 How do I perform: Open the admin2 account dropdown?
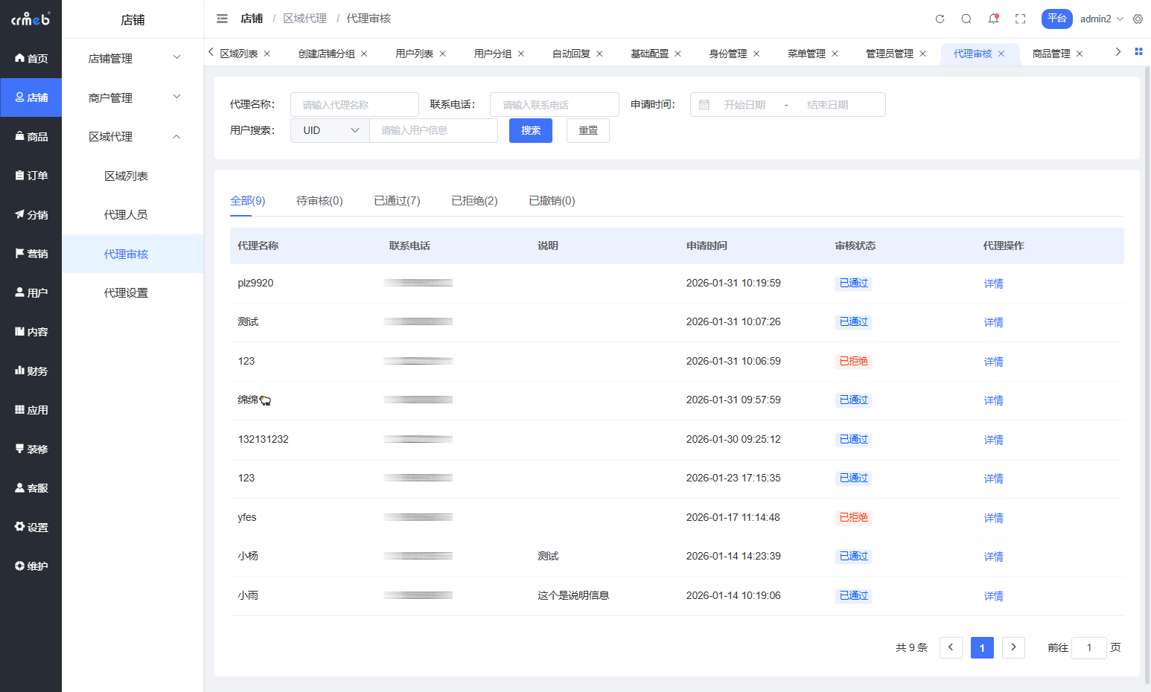pos(1101,19)
